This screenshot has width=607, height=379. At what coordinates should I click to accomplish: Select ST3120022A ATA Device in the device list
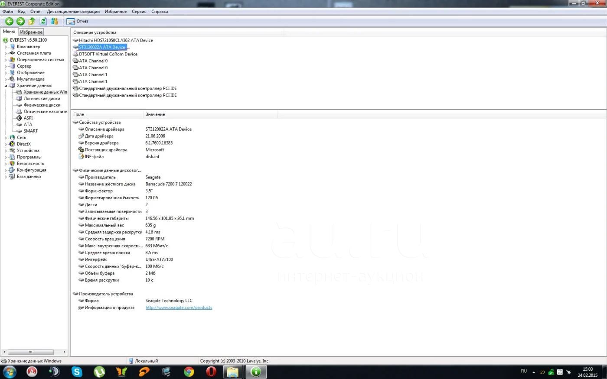click(102, 47)
